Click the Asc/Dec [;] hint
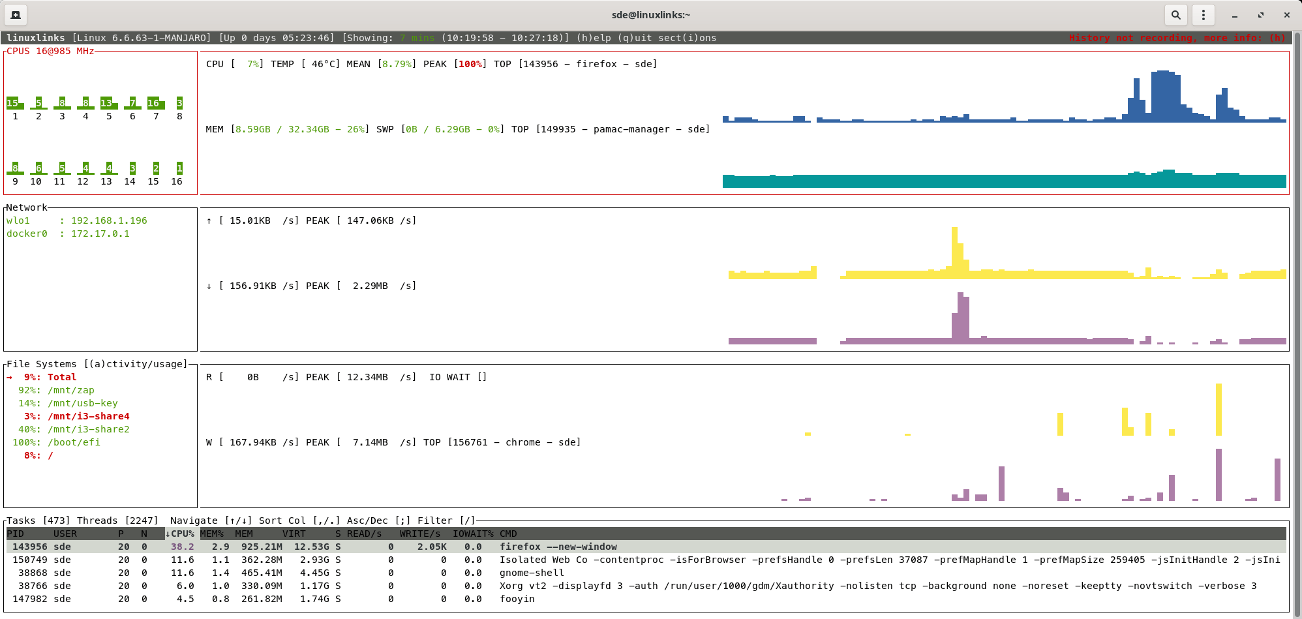The width and height of the screenshot is (1302, 619). [379, 521]
